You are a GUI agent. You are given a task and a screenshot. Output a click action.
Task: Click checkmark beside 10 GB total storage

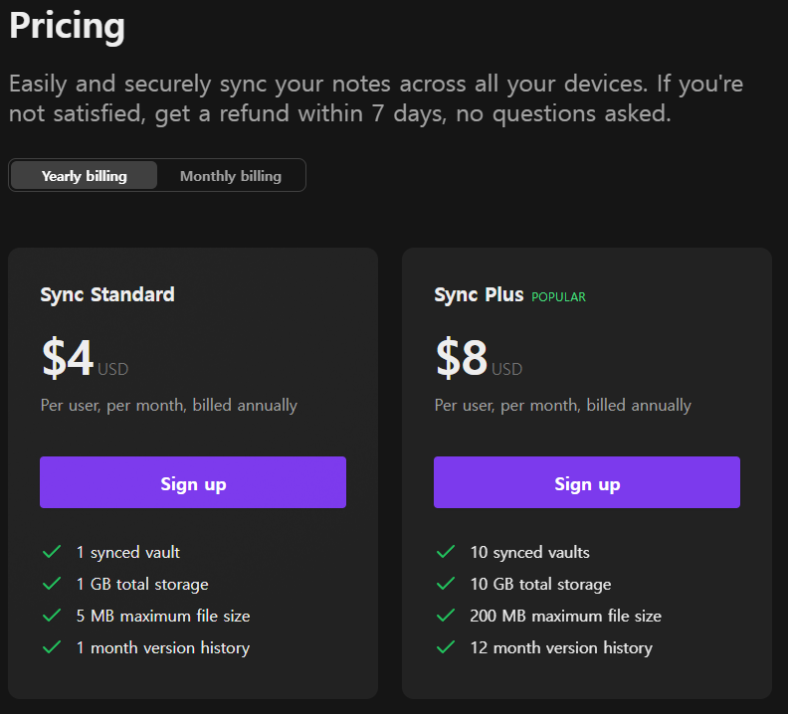tap(446, 584)
